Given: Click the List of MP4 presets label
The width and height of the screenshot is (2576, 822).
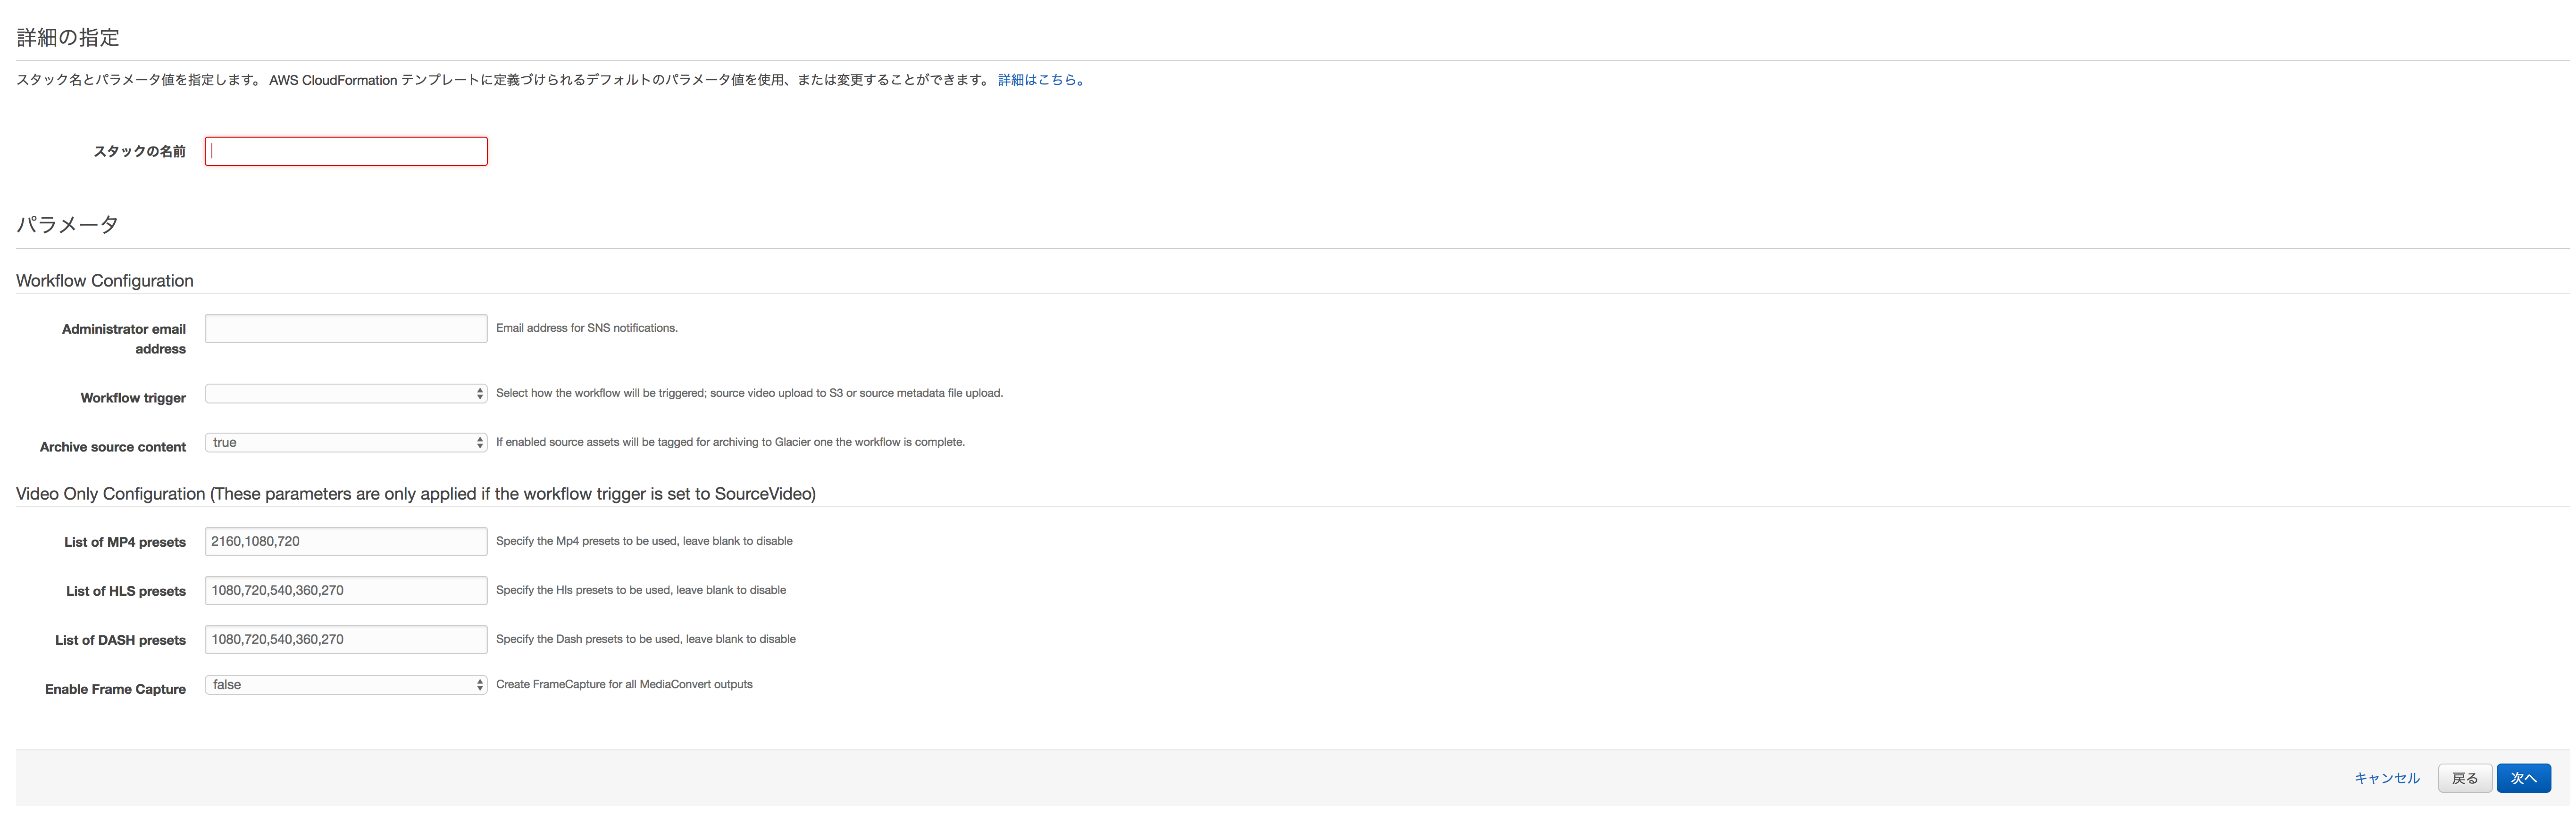Looking at the screenshot, I should (125, 543).
